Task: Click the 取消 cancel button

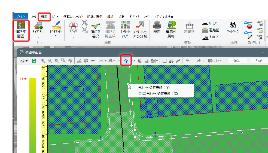Action: pyautogui.click(x=259, y=60)
